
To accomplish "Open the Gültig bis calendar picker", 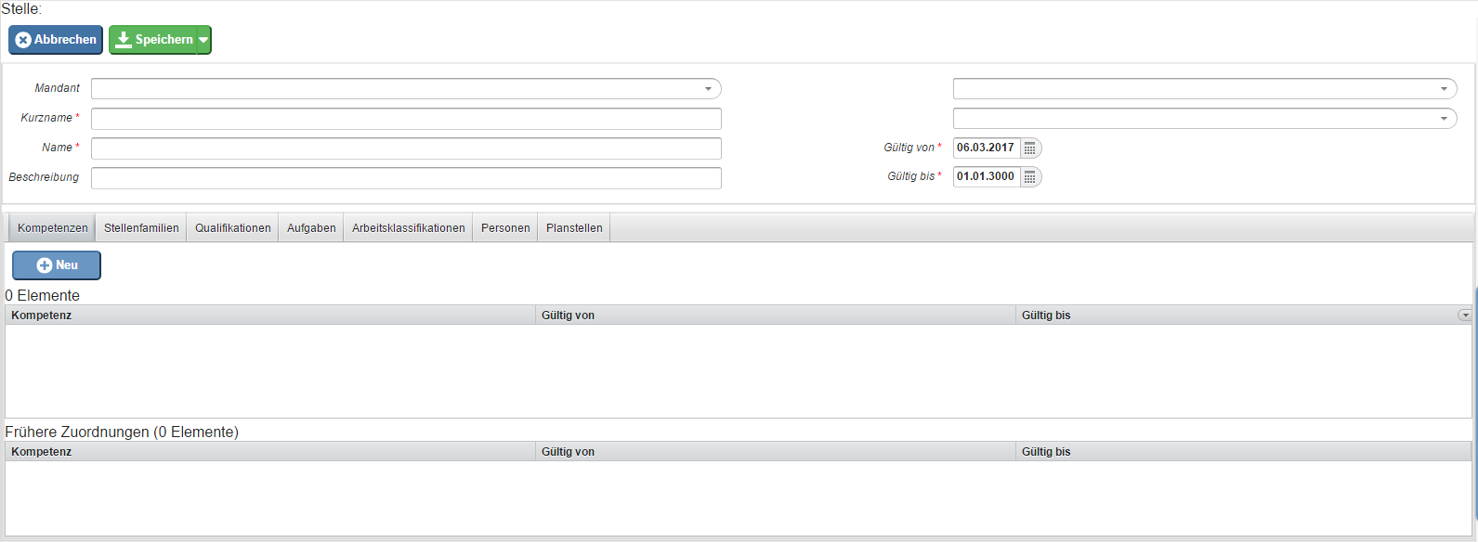I will 1029,177.
